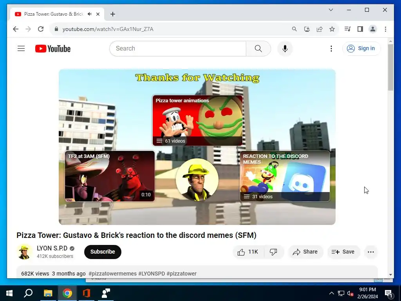Open a new browser tab

pyautogui.click(x=113, y=14)
